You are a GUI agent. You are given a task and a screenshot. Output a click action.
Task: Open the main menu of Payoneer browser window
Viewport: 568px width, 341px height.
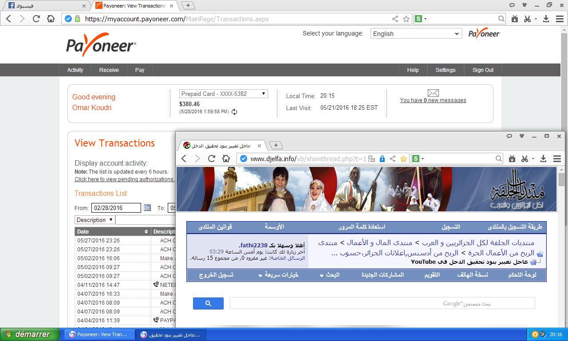560,19
